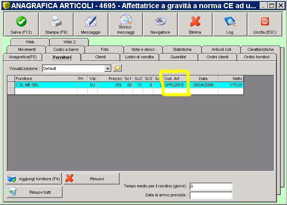Screen dimensions: 287x205
Task: Click the date cell 28/04/2008
Action: (203, 85)
